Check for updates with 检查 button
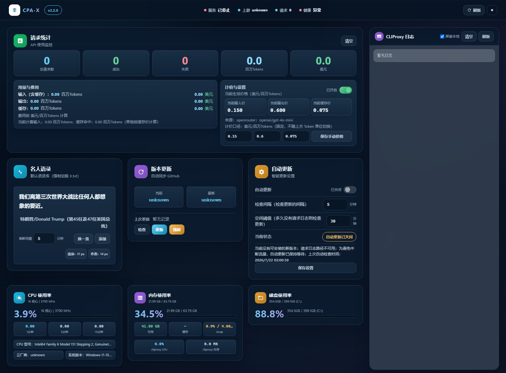The height and width of the screenshot is (373, 506). [142, 229]
